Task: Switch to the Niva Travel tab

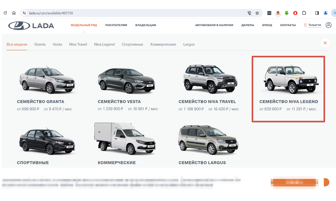Action: (x=78, y=44)
